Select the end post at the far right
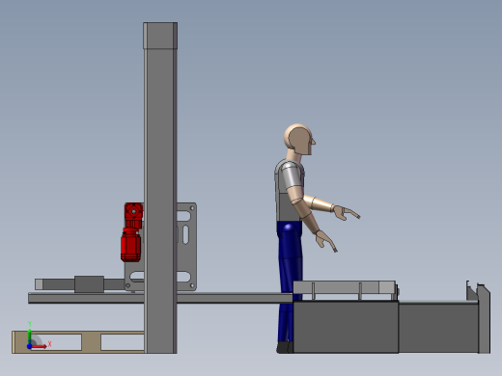 coord(484,319)
